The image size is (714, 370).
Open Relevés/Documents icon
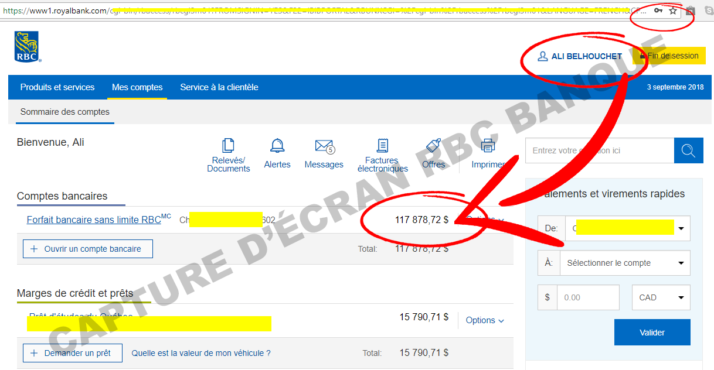(228, 146)
